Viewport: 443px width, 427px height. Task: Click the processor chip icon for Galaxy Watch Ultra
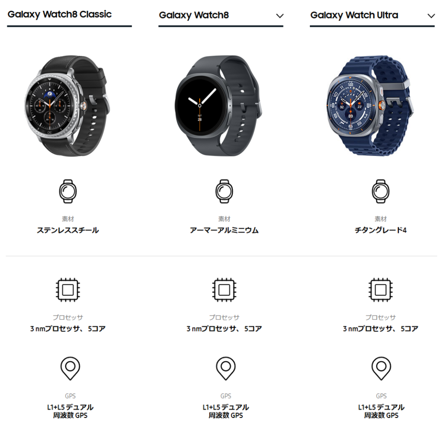coord(380,290)
